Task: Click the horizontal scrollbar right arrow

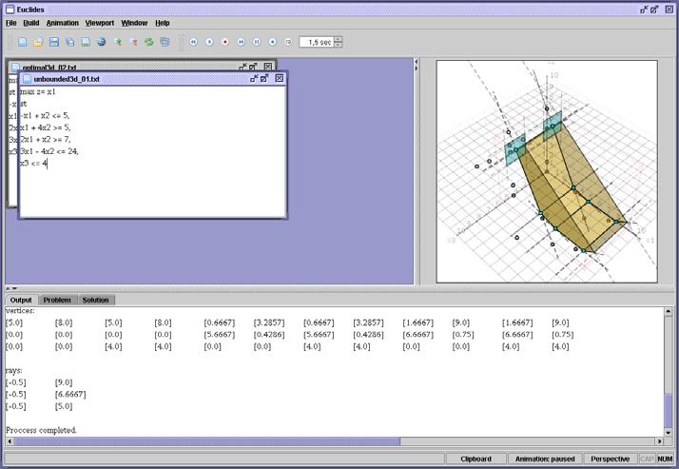Action: [x=659, y=441]
